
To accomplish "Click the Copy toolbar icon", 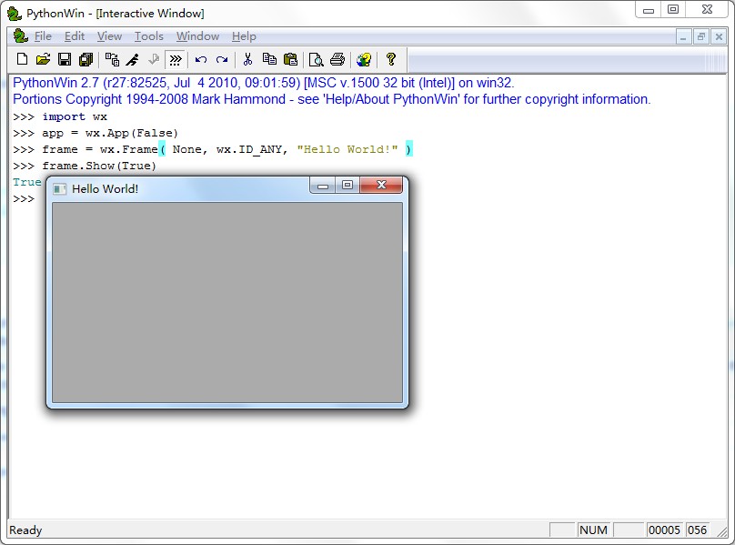I will [x=269, y=59].
